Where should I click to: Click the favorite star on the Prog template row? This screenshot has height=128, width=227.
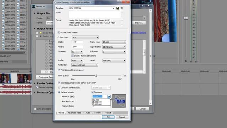(46, 41)
